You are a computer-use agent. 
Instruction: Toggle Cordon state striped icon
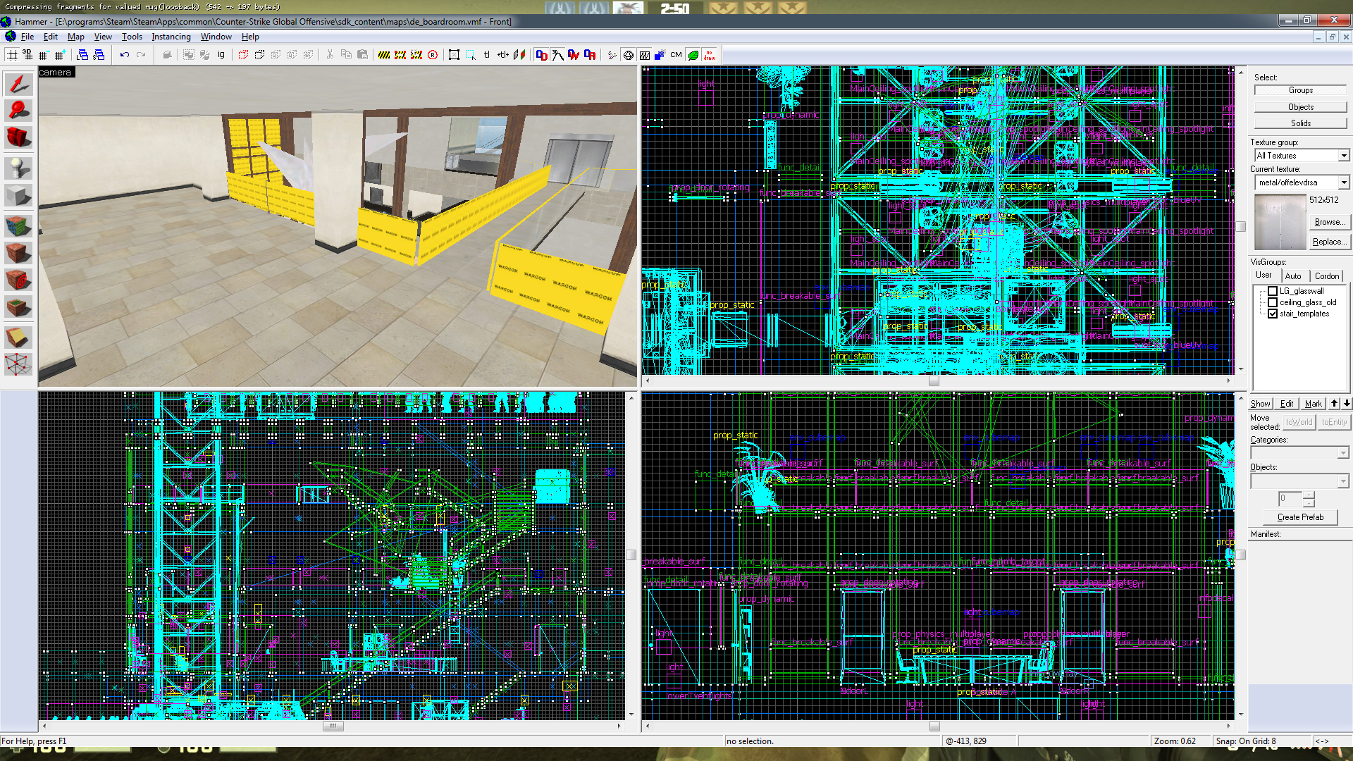coord(384,55)
